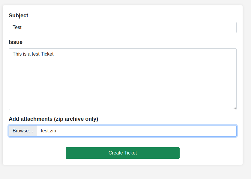
Task: Focus the Subject input field
Action: coord(122,27)
